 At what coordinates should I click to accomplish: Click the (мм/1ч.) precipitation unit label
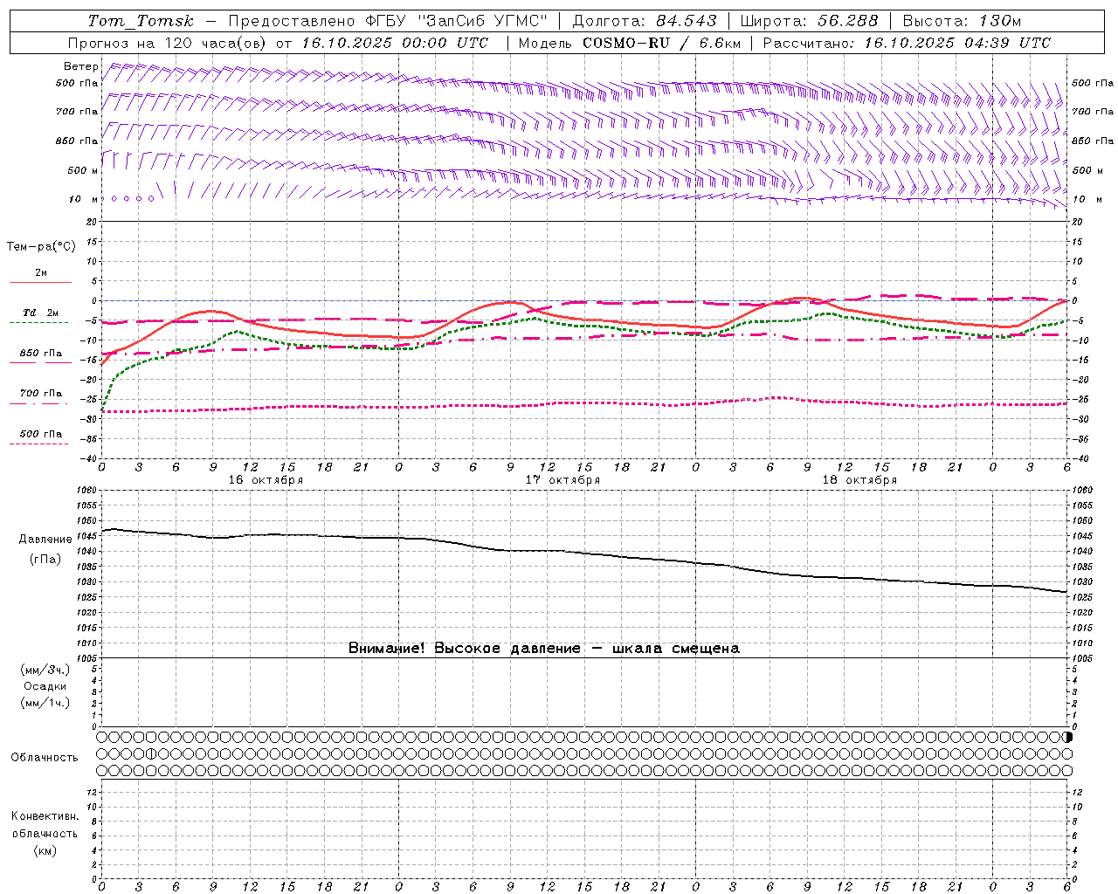coord(45,703)
